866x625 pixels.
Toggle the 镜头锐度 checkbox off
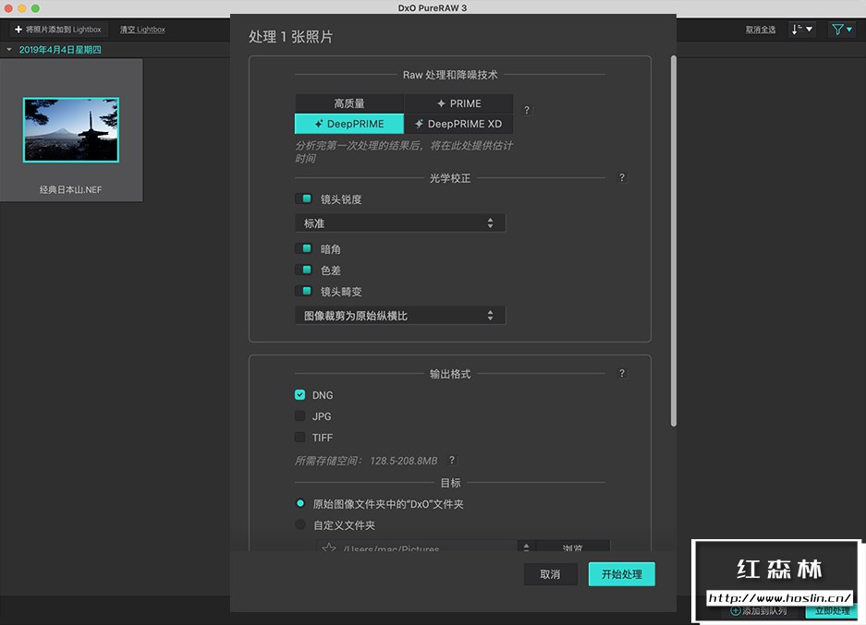(304, 198)
